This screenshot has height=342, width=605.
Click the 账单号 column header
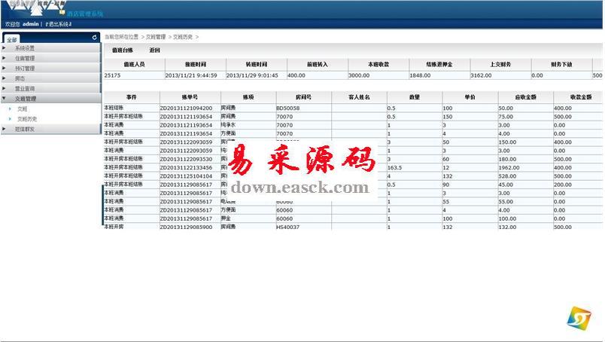[x=190, y=97]
